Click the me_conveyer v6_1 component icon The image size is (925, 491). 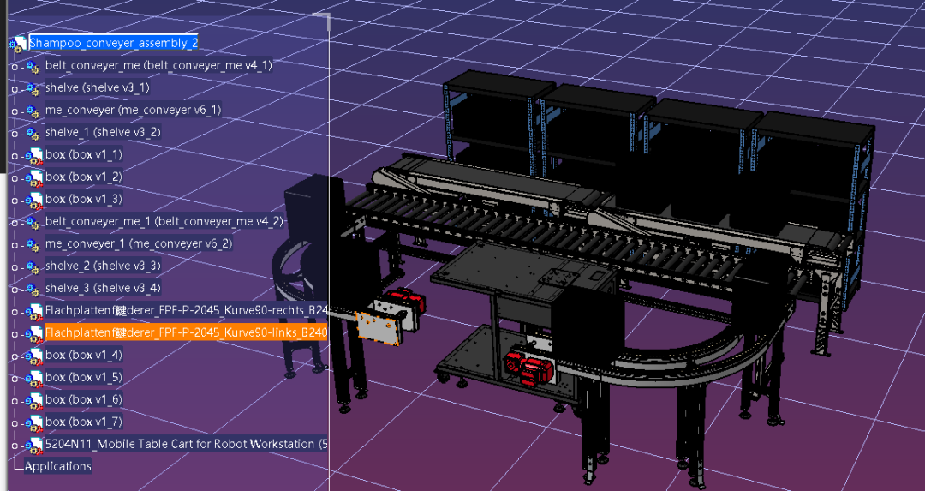click(x=33, y=111)
